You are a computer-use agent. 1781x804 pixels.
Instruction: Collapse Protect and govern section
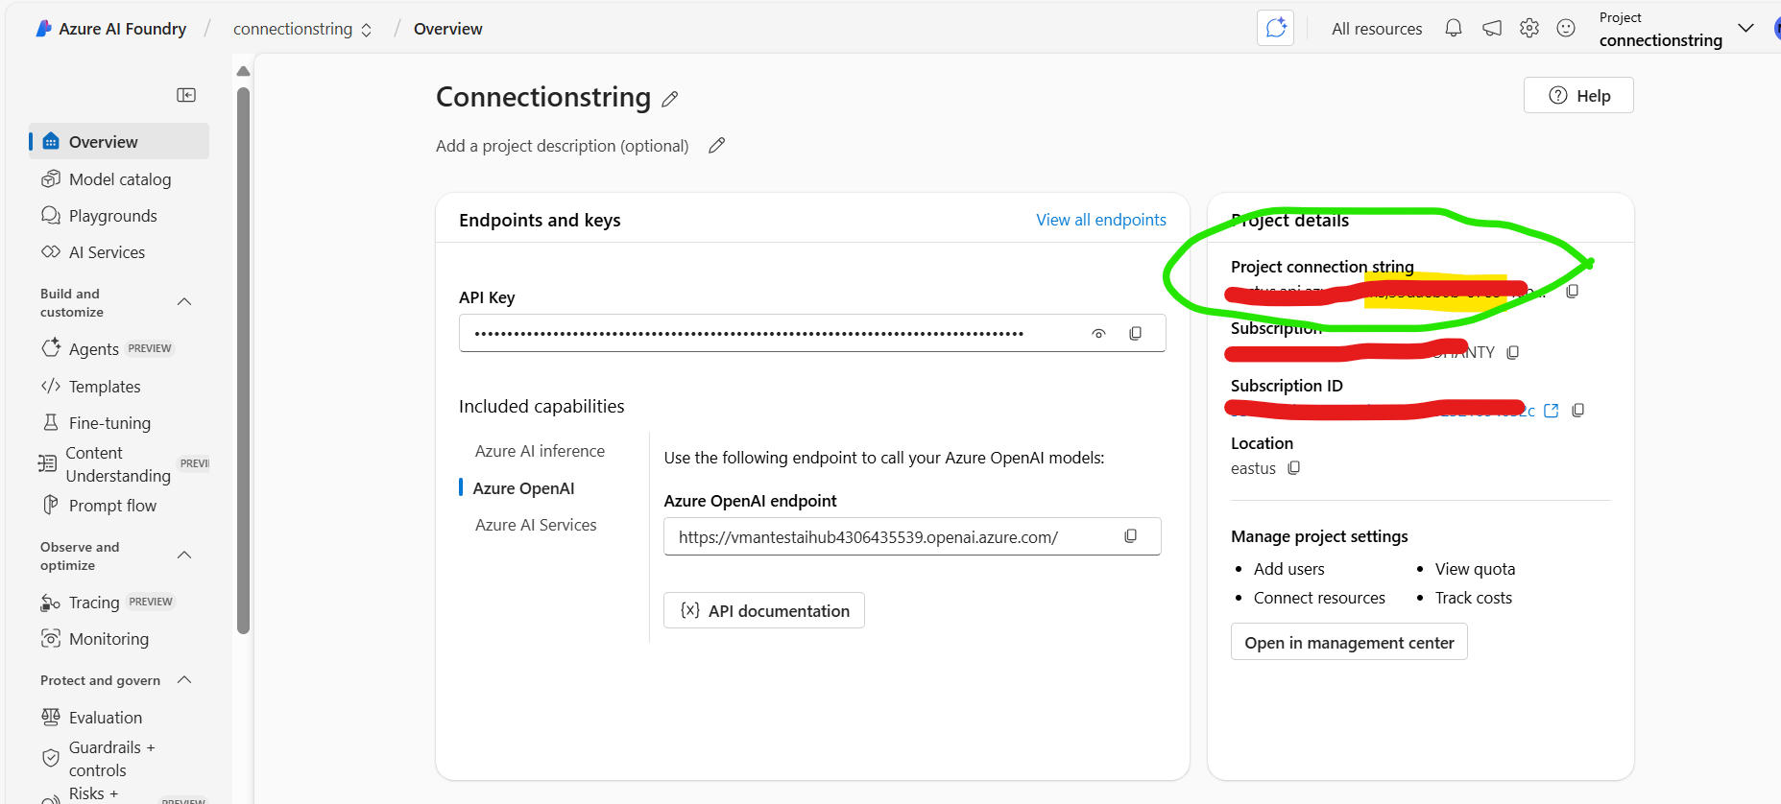[x=184, y=680]
